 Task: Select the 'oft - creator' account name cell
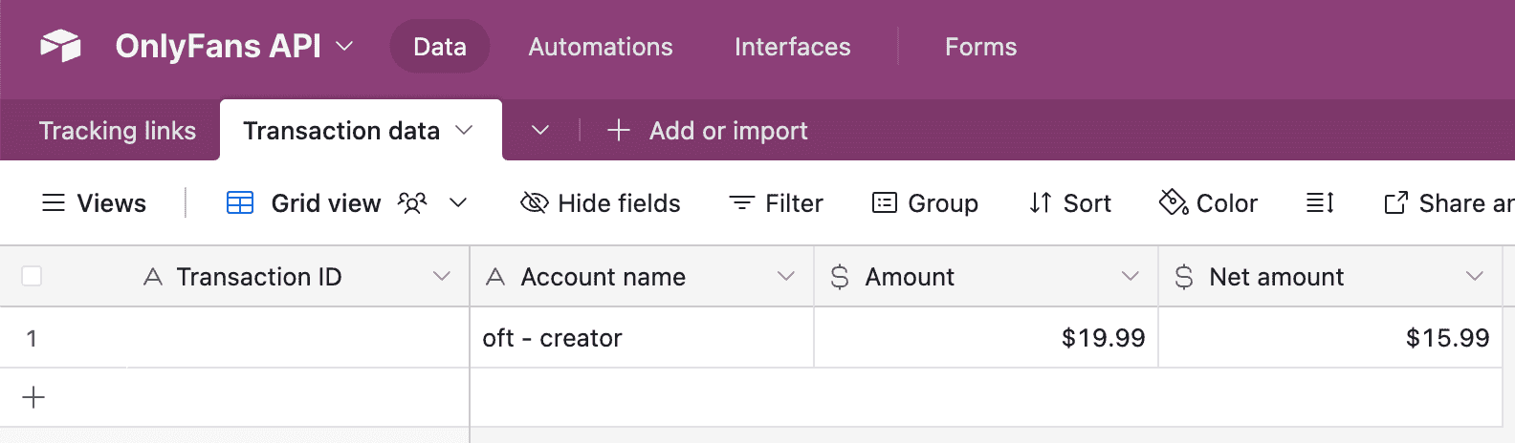pyautogui.click(x=641, y=338)
